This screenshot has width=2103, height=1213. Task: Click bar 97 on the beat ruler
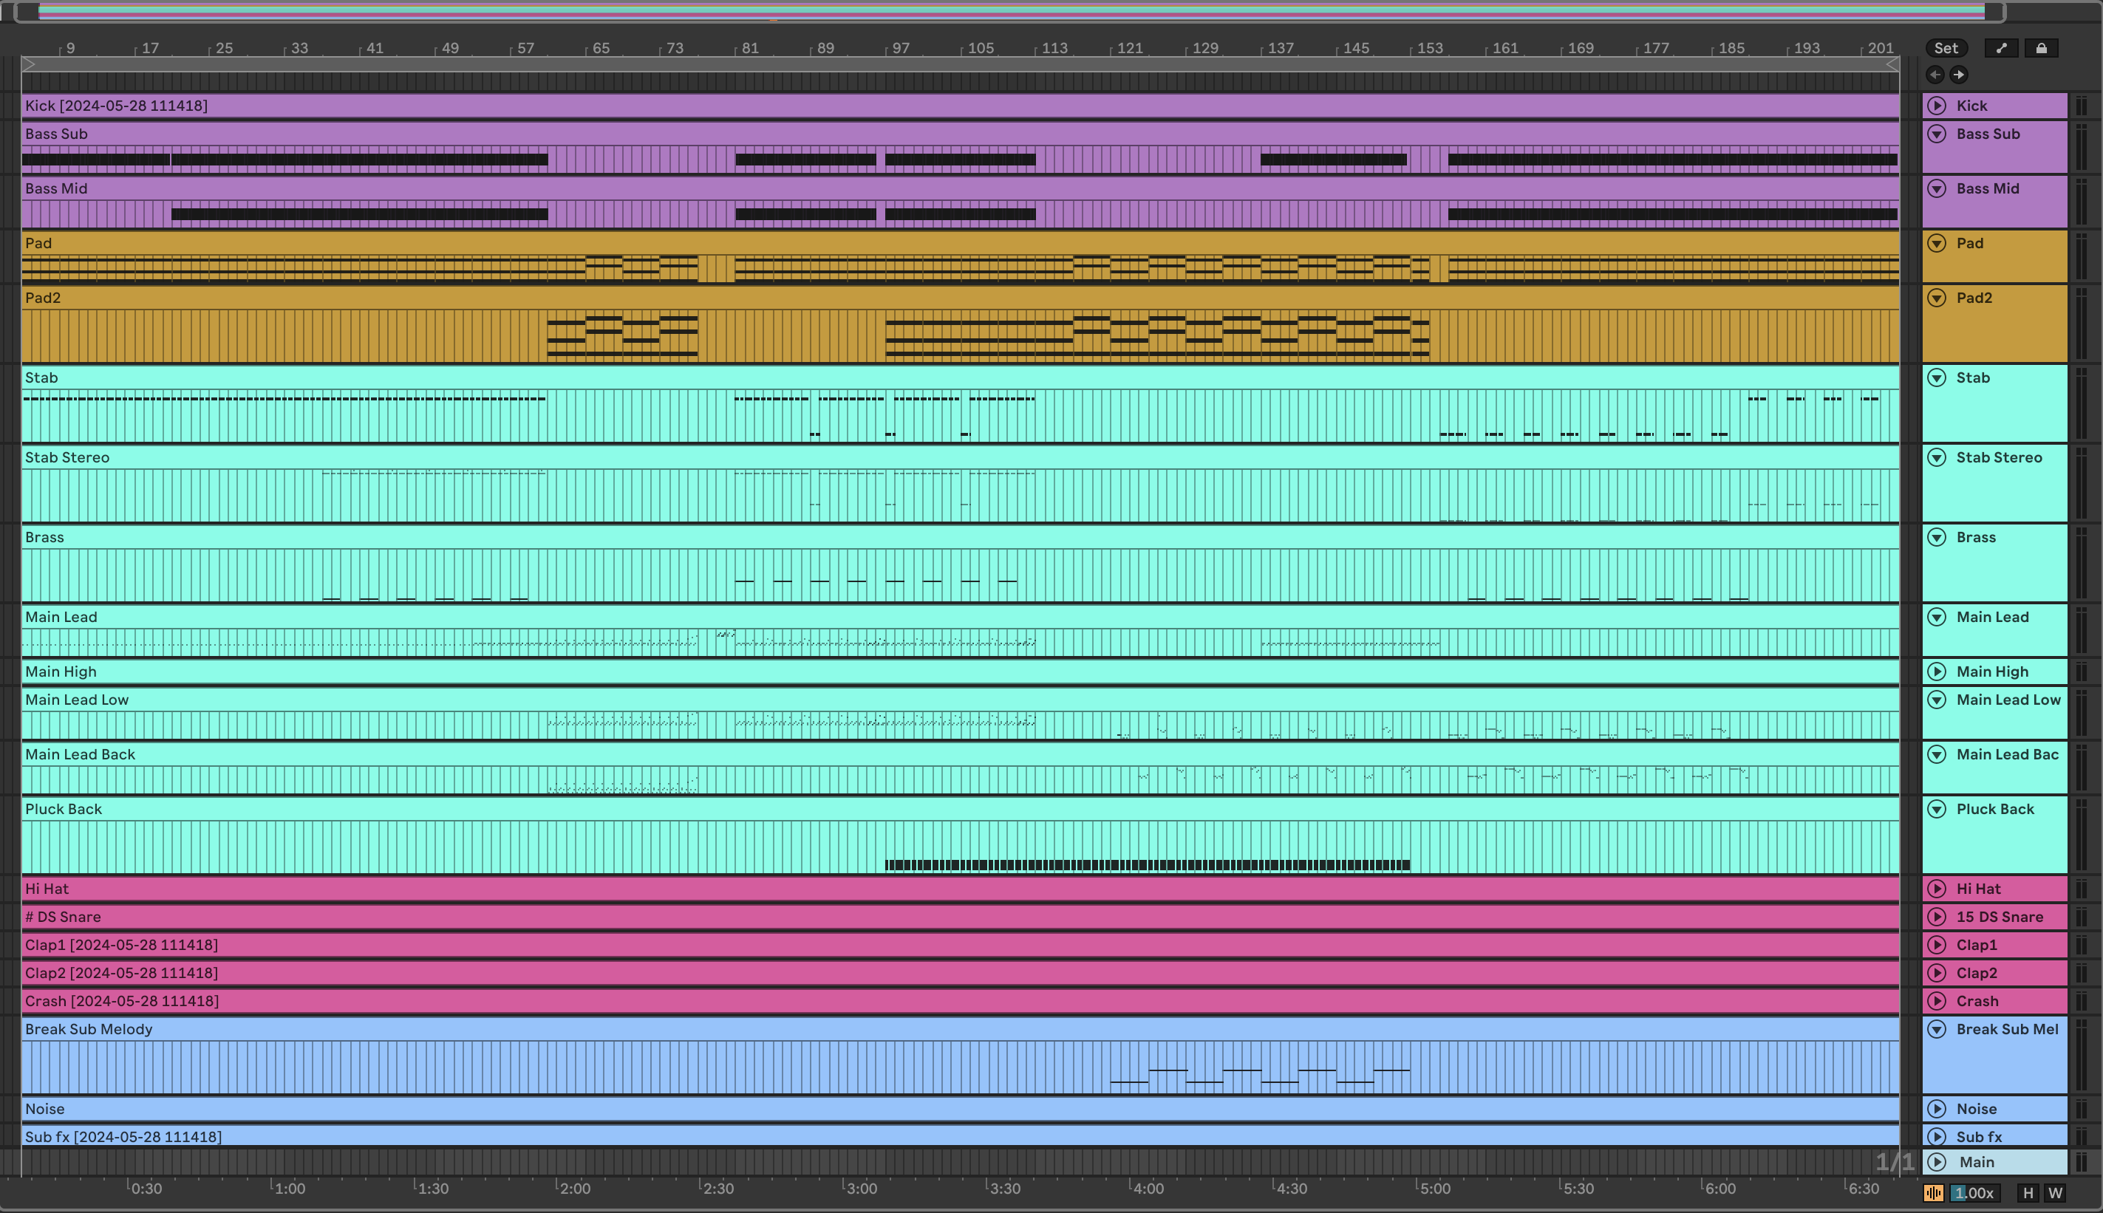click(x=901, y=48)
